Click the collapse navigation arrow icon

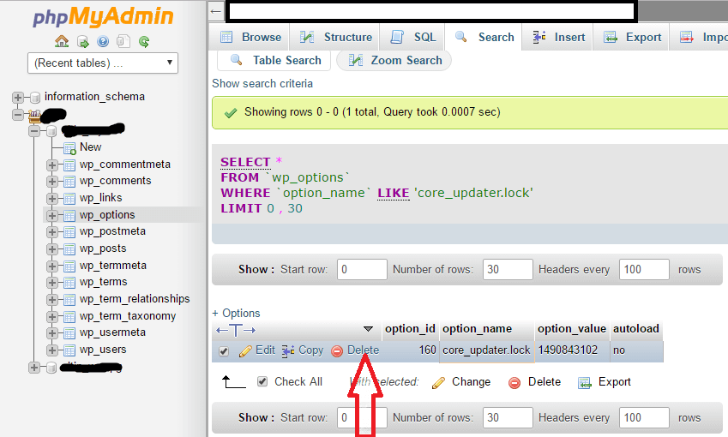(216, 11)
